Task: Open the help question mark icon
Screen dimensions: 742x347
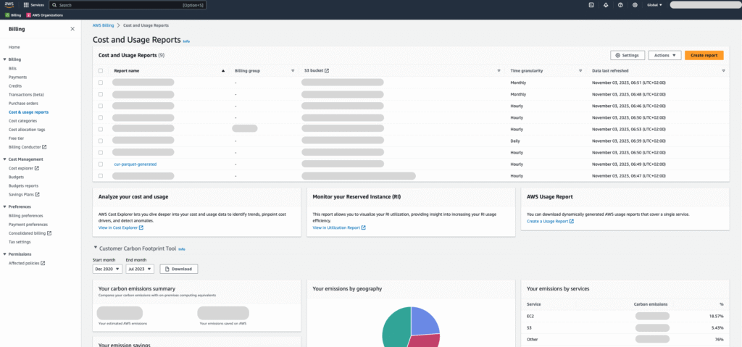Action: coord(620,5)
